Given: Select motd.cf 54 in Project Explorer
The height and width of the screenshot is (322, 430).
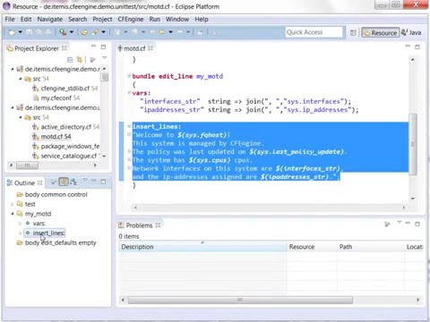Looking at the screenshot, I should (52, 137).
